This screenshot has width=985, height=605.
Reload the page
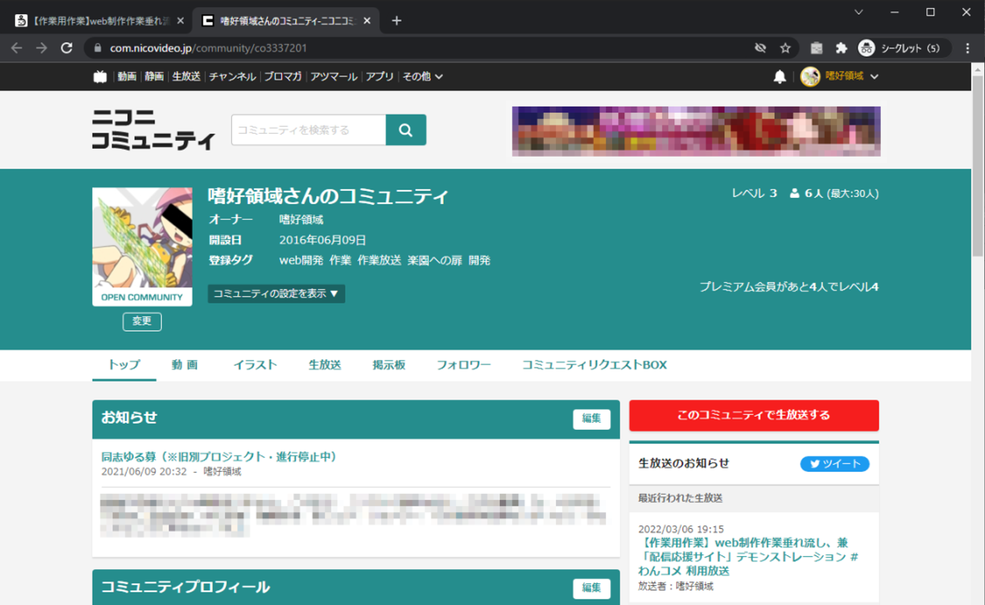pos(66,48)
